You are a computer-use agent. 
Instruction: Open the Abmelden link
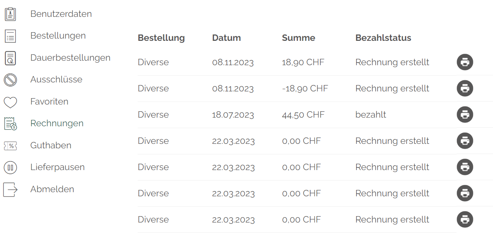pos(52,189)
